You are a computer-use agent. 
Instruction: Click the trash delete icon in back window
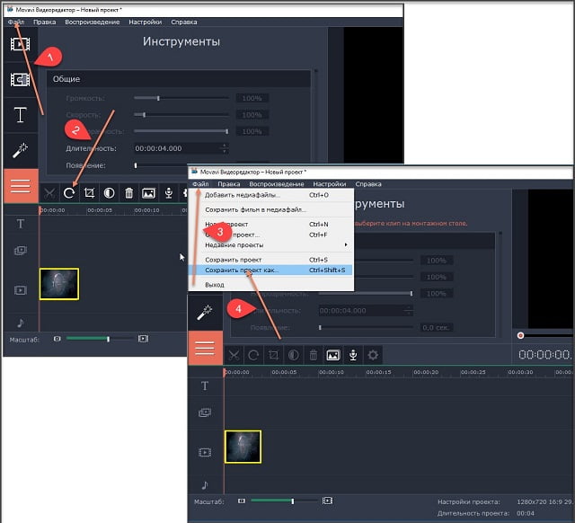tap(128, 193)
